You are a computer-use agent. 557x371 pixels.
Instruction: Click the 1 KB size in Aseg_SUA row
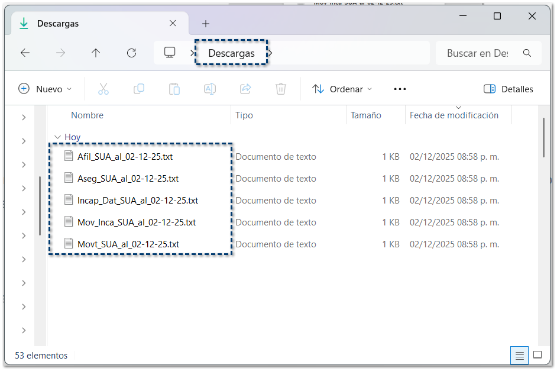[391, 178]
